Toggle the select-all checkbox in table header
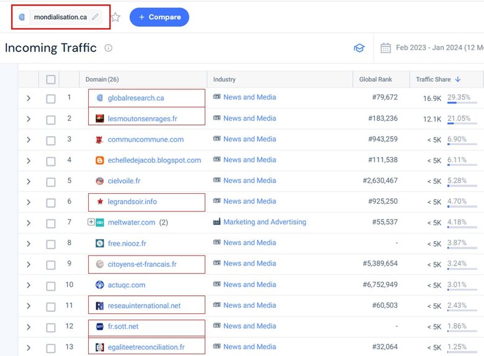Viewport: 484px width, 356px height. click(51, 79)
